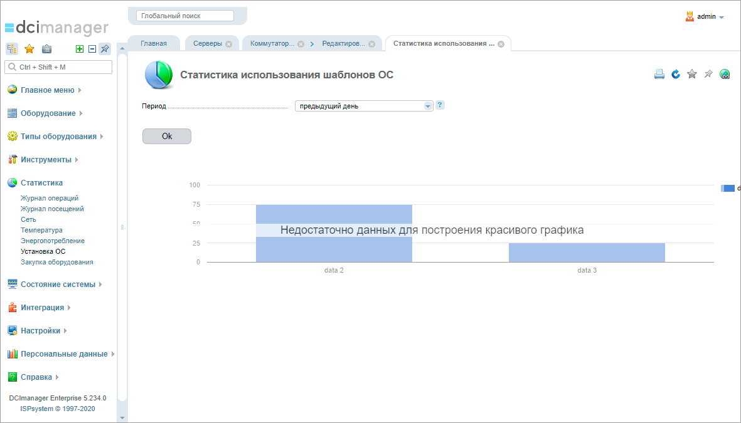Click the chart legend color swatch
741x423 pixels.
pos(729,187)
